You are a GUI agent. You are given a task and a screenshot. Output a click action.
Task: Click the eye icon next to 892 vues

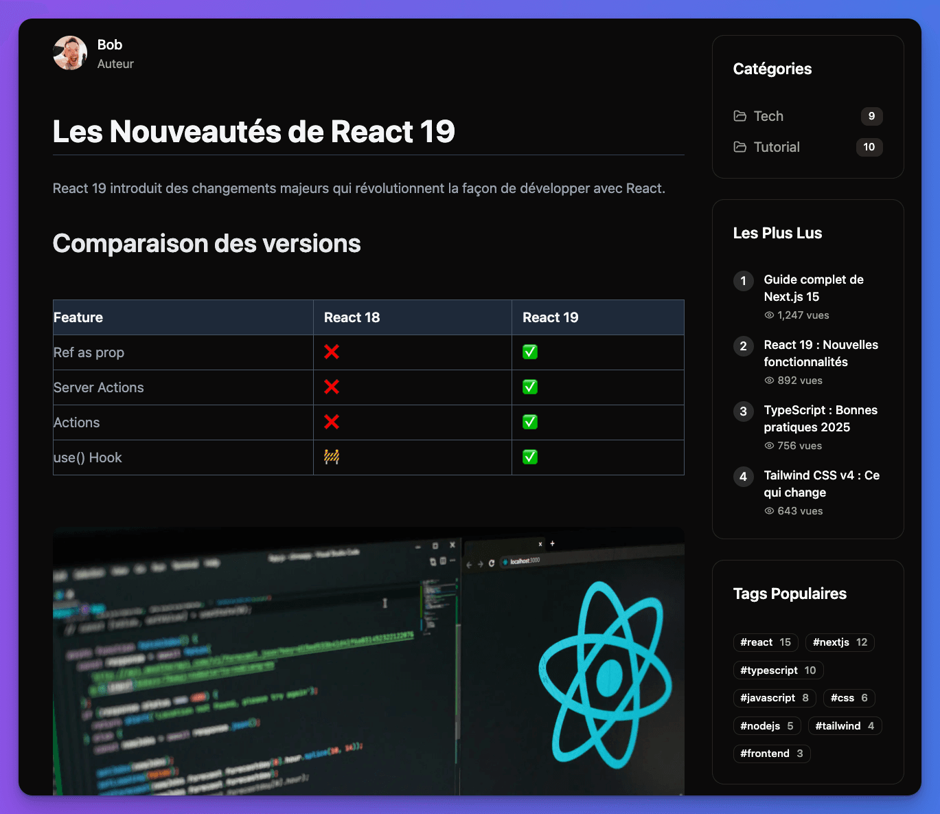click(x=769, y=381)
